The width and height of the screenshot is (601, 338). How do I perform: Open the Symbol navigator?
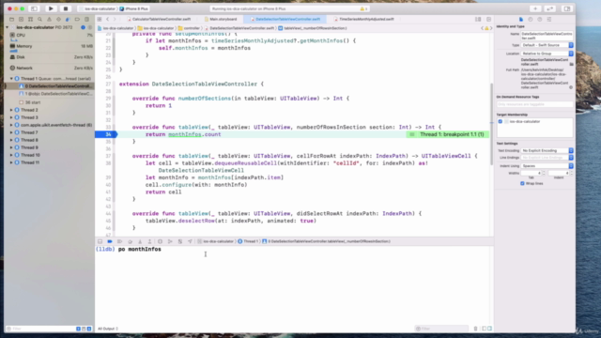[30, 19]
